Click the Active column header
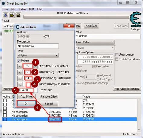Viewport: 143px width, 138px height. click(x=6, y=96)
